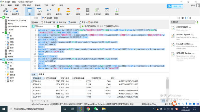Open the User (用户) toolbar icon

(x=68, y=12)
